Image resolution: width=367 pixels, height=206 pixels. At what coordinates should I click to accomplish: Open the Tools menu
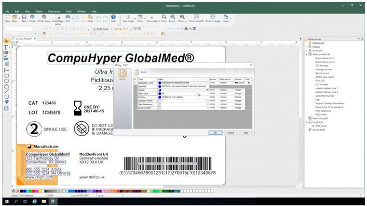(69, 11)
